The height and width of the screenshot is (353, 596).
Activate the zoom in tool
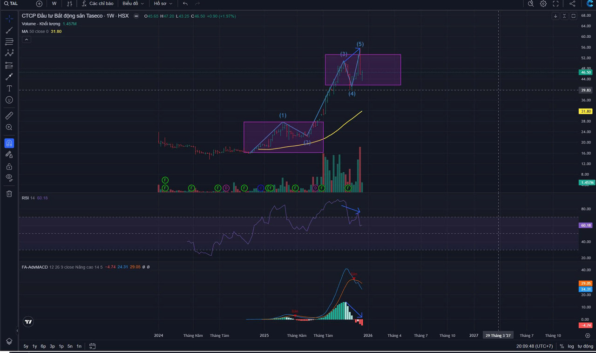(x=9, y=127)
